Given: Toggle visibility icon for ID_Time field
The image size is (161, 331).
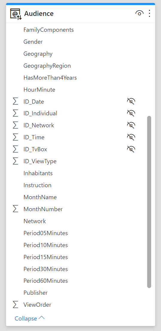Looking at the screenshot, I should pos(131,137).
